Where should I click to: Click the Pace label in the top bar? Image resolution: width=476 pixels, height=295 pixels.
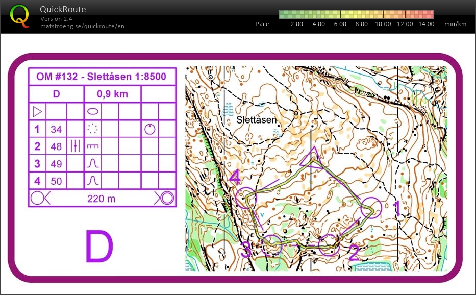[263, 23]
